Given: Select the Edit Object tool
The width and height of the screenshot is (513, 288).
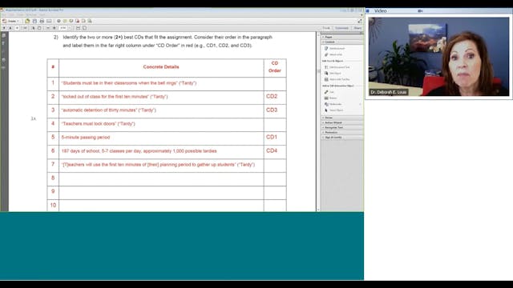Looking at the screenshot, I should tap(333, 73).
